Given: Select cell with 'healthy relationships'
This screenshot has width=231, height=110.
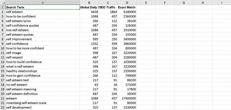Looking at the screenshot, I should [x=42, y=71].
